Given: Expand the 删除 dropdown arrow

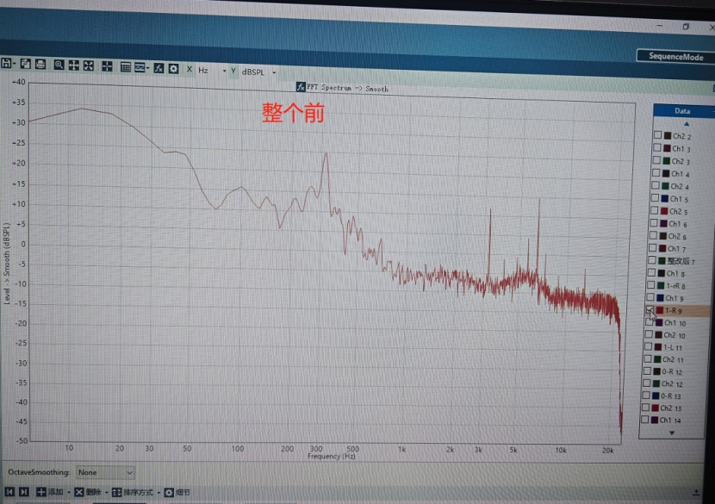Looking at the screenshot, I should pos(107,493).
